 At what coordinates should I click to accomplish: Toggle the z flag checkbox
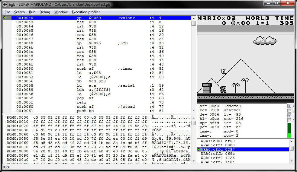(x=289, y=106)
